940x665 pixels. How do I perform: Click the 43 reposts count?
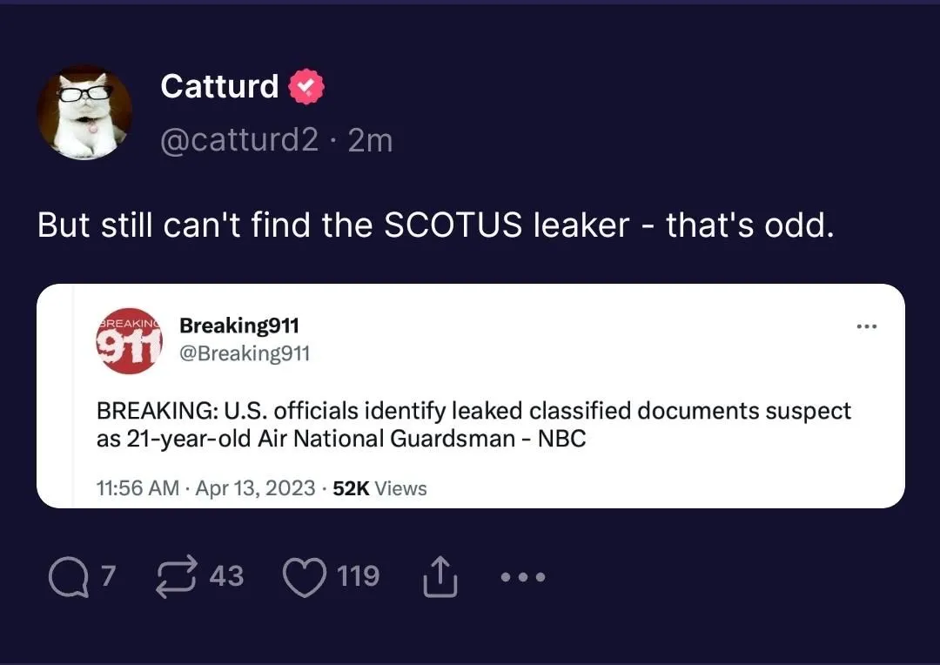[x=226, y=576]
